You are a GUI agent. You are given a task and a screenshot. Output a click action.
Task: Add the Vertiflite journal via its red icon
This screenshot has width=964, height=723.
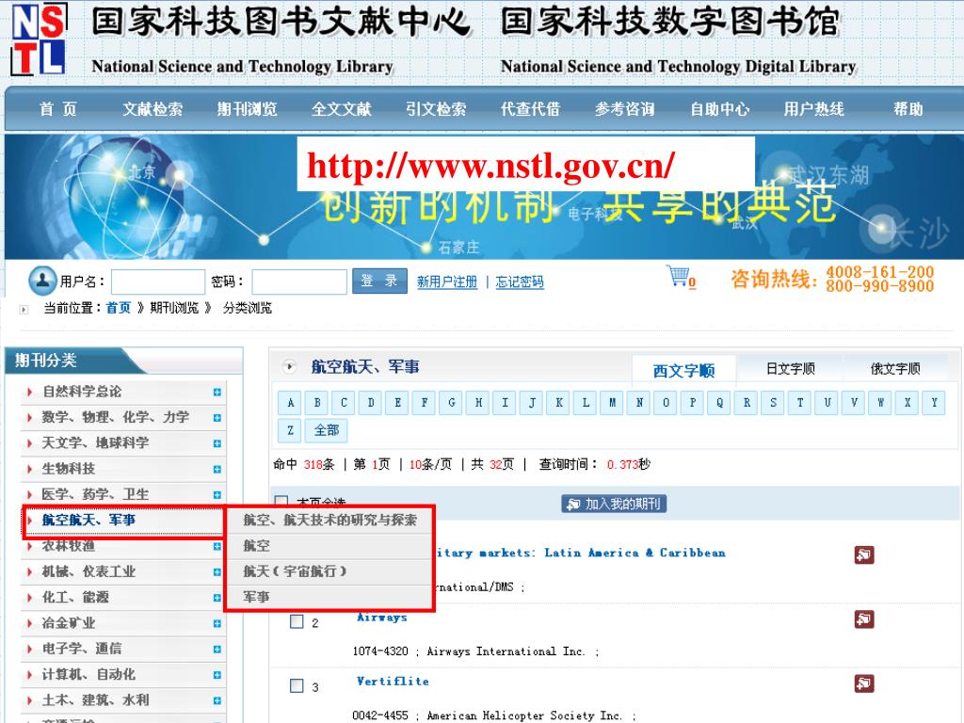coord(864,683)
